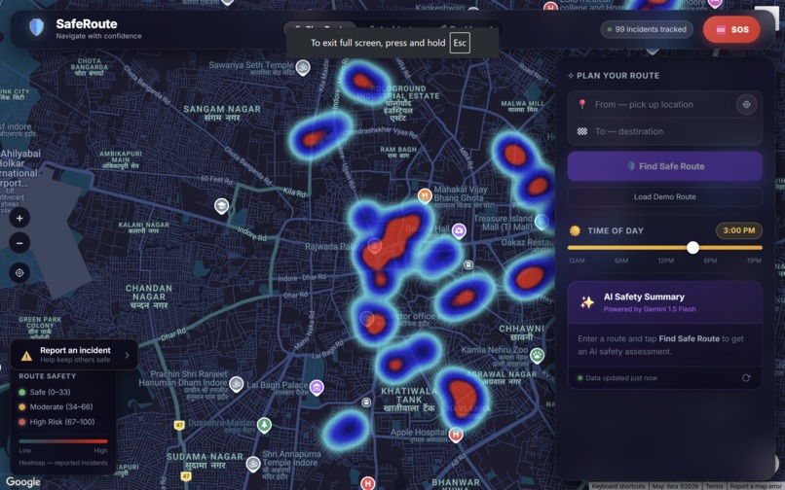Click the Treasure Island Mall marker
Viewport: 785px width, 490px height.
tap(542, 222)
